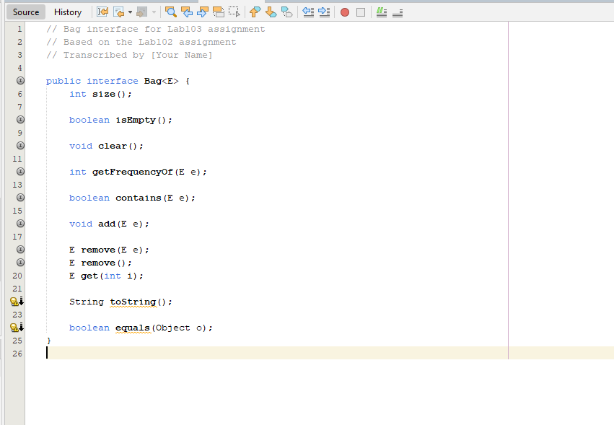
Task: Switch to the History tab
Action: [x=68, y=12]
